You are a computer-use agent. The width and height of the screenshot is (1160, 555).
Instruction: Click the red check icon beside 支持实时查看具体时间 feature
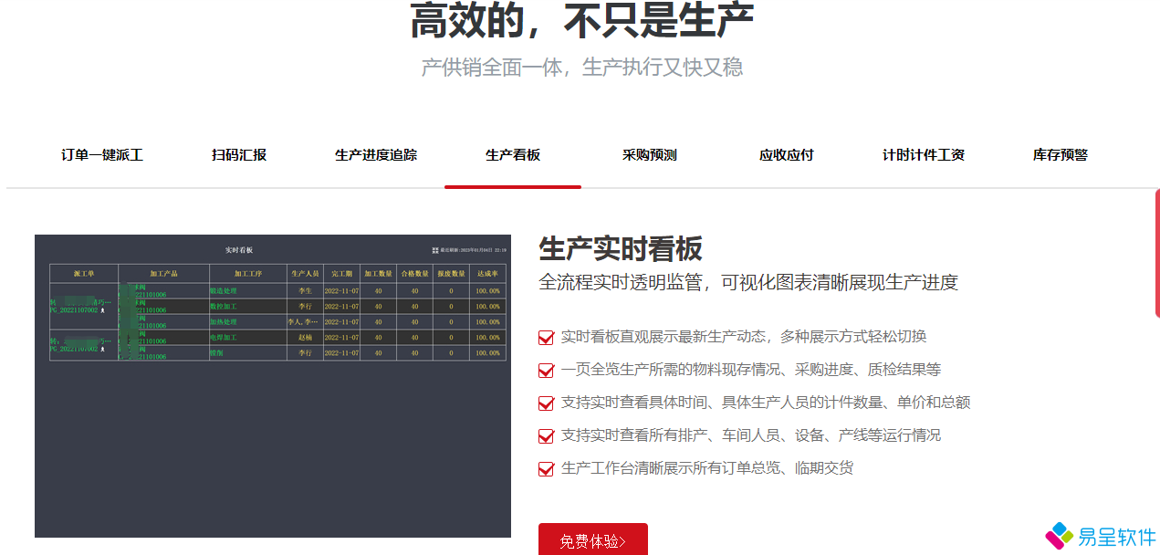(546, 401)
